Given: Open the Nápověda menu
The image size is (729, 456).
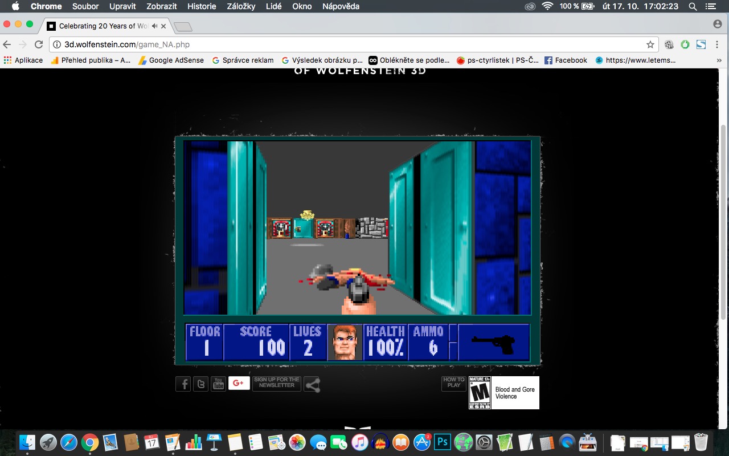Looking at the screenshot, I should (x=341, y=6).
